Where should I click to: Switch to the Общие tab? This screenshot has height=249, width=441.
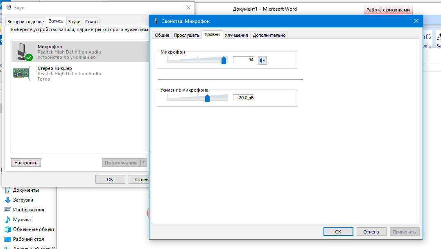coord(162,35)
